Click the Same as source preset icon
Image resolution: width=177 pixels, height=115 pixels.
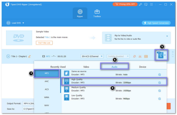coord(67,73)
